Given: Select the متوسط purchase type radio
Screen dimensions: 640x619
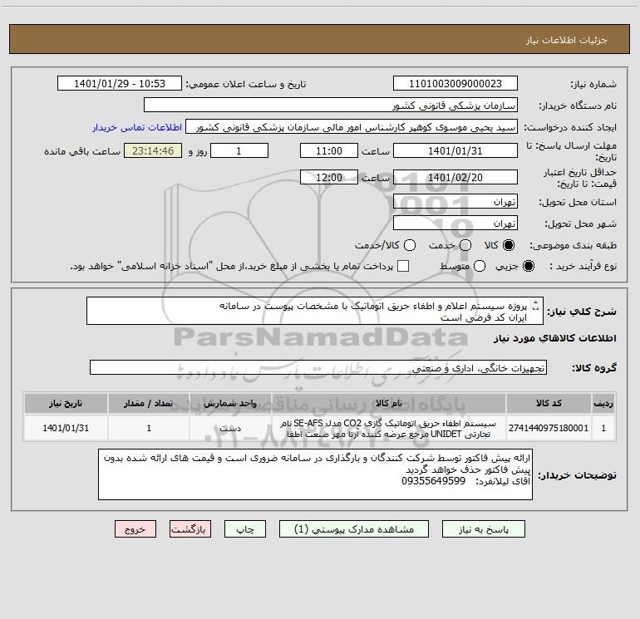Looking at the screenshot, I should [x=480, y=266].
